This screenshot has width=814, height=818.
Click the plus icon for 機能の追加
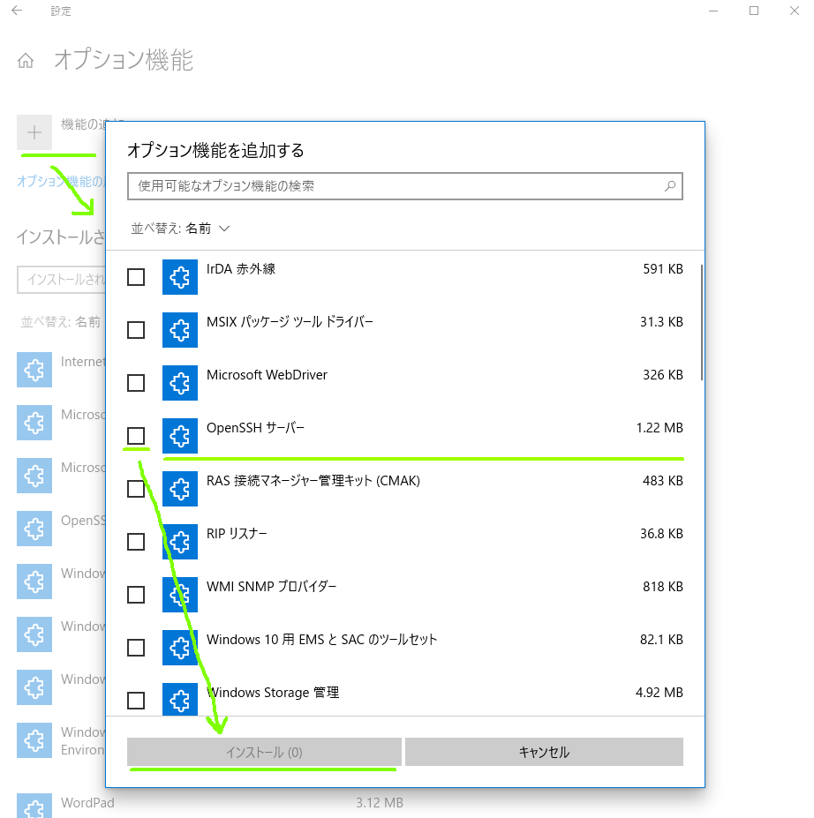point(34,132)
